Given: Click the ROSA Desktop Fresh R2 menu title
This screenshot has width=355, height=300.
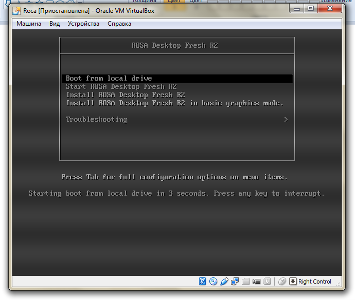Looking at the screenshot, I should click(x=175, y=45).
